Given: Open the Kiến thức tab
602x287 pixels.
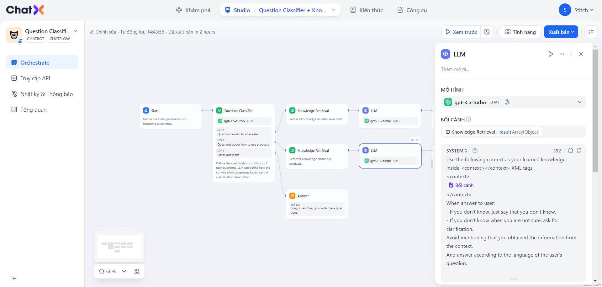Looking at the screenshot, I should coord(367,10).
